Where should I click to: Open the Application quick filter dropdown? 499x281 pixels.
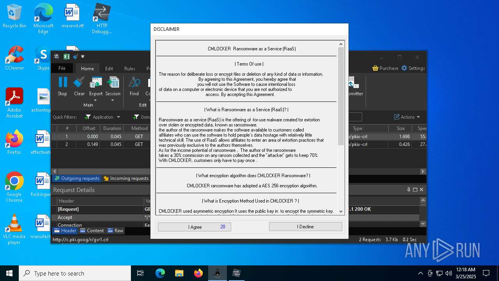click(x=119, y=117)
